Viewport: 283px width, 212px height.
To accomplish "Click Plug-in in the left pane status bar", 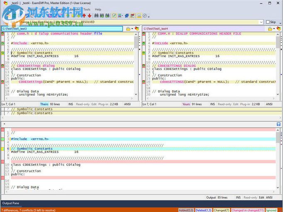I will click(104, 104).
